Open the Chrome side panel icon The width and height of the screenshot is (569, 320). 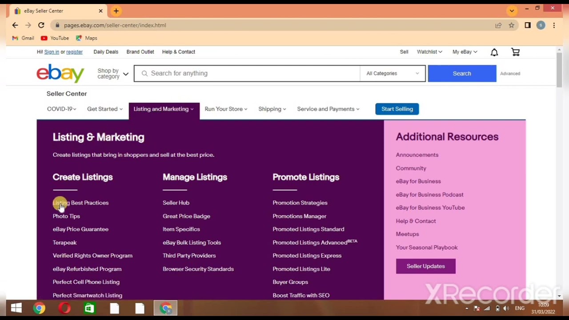[528, 25]
